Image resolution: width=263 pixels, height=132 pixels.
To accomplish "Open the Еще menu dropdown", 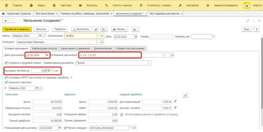I will 247,29.
